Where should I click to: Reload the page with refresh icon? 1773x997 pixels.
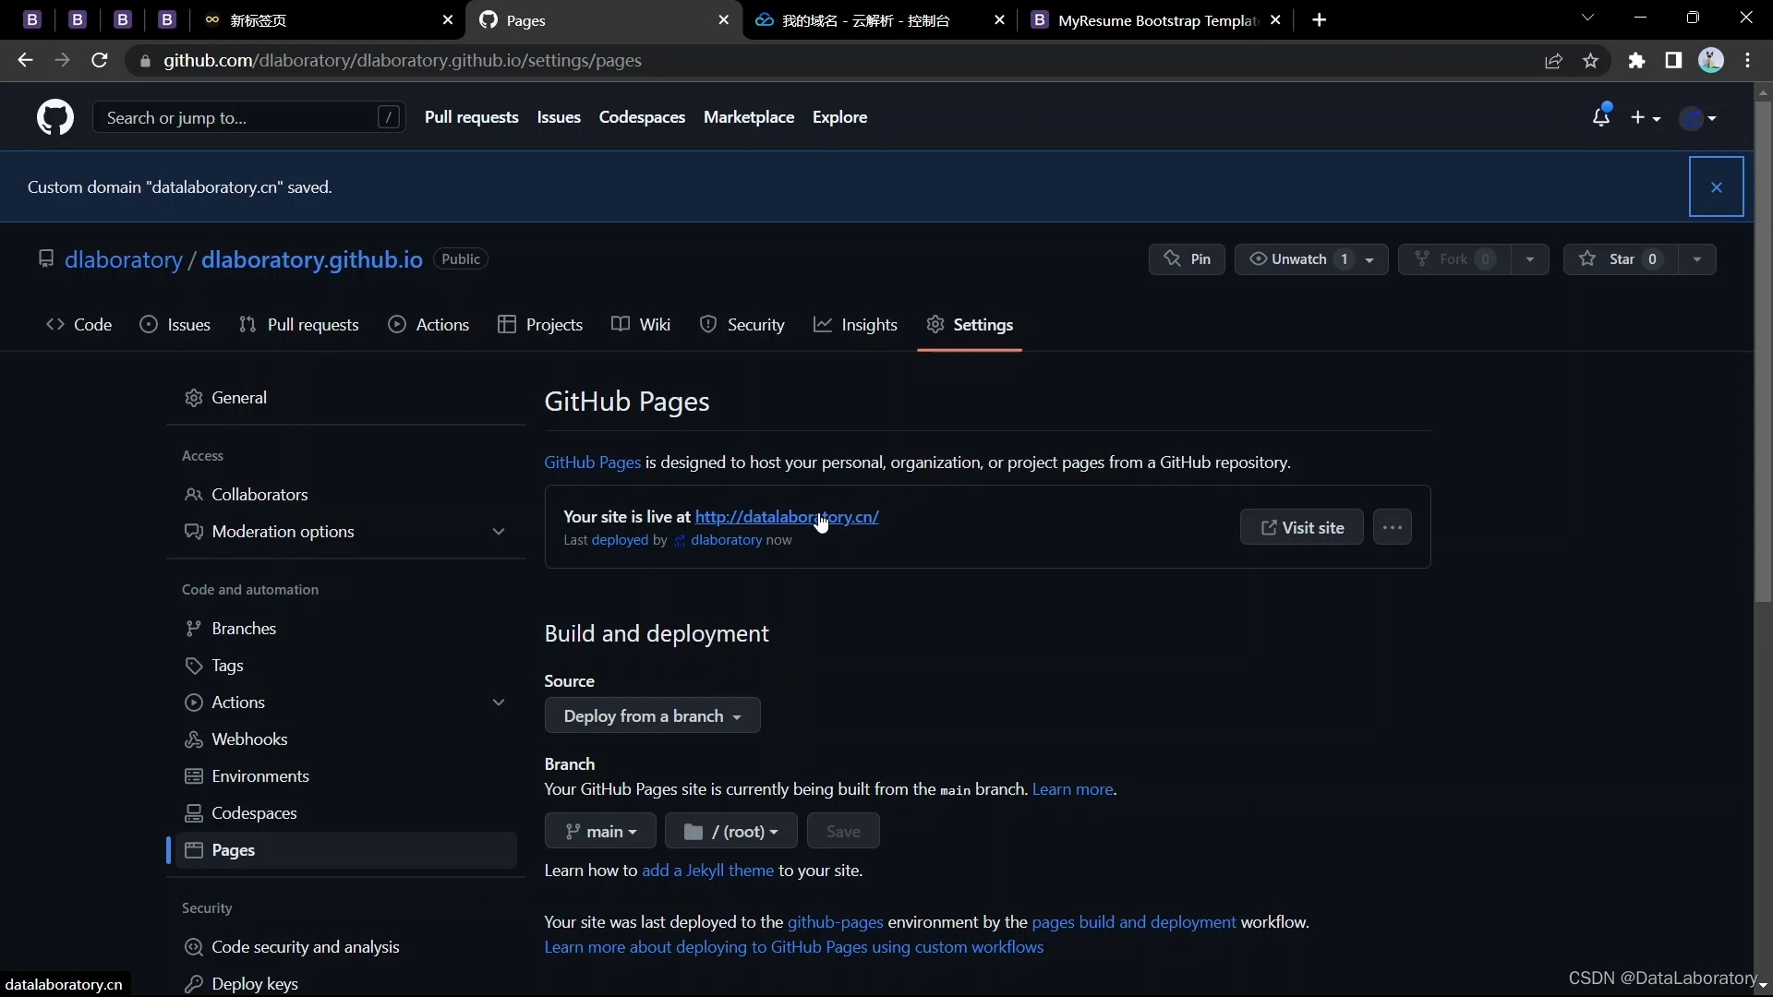[100, 60]
